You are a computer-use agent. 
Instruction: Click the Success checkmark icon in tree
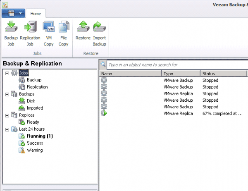22,143
